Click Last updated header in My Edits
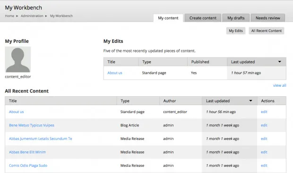Image resolution: width=293 pixels, height=173 pixels. click(x=243, y=62)
